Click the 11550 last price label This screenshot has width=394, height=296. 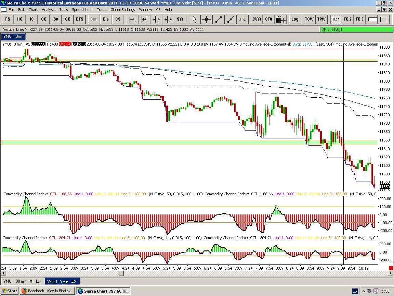tap(384, 187)
